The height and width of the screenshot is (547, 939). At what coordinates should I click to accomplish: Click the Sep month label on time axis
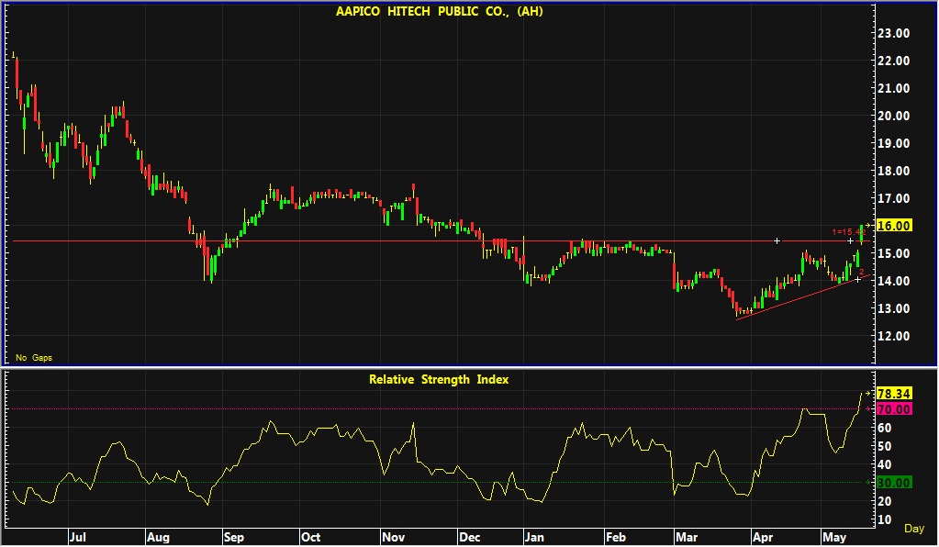(233, 537)
